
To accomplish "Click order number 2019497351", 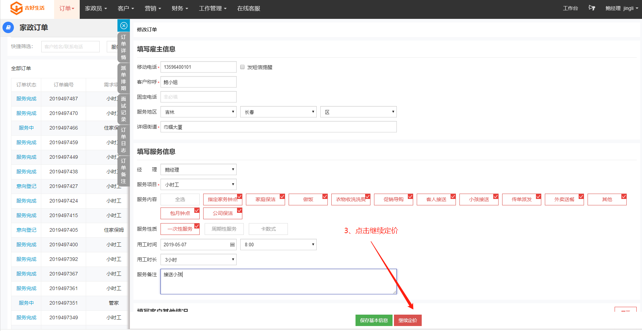I will pos(64,303).
